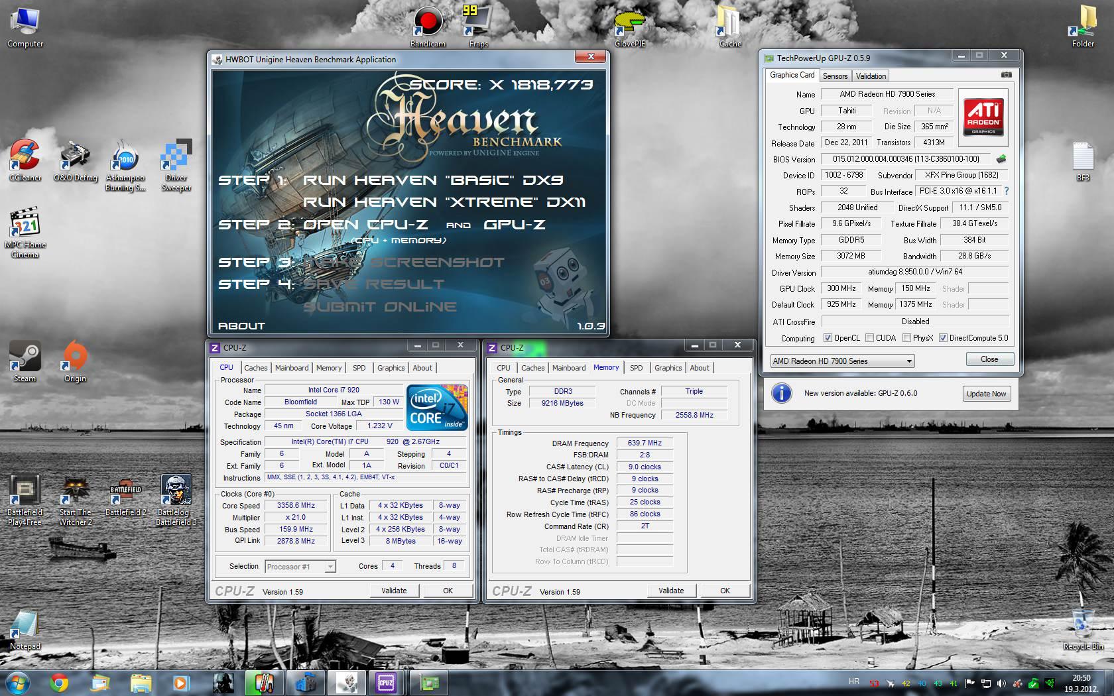Screen dimensions: 1114x696
Task: Open the Battlefield 2 desktop shortcut
Action: coord(125,496)
